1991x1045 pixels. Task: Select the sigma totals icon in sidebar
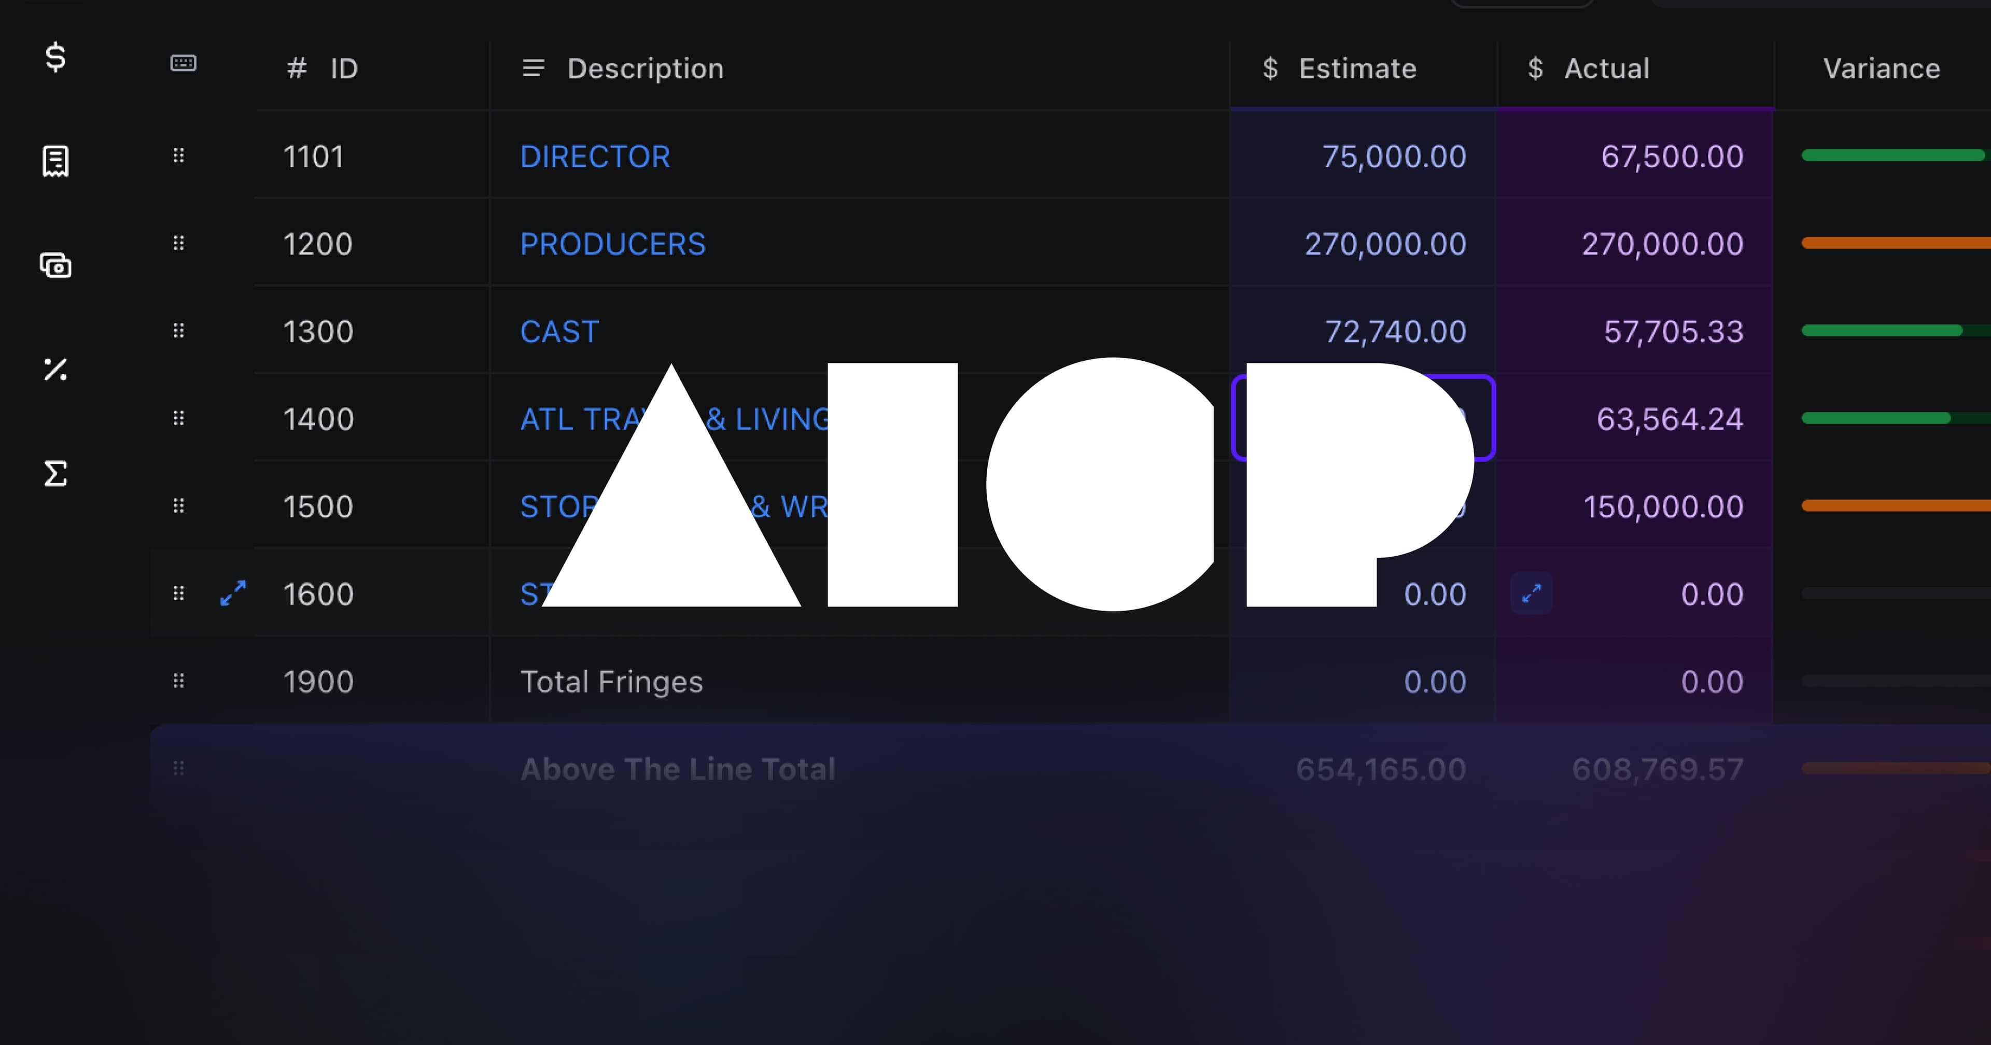[x=54, y=474]
